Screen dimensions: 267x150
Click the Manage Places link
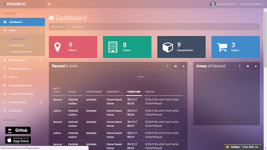17,39
